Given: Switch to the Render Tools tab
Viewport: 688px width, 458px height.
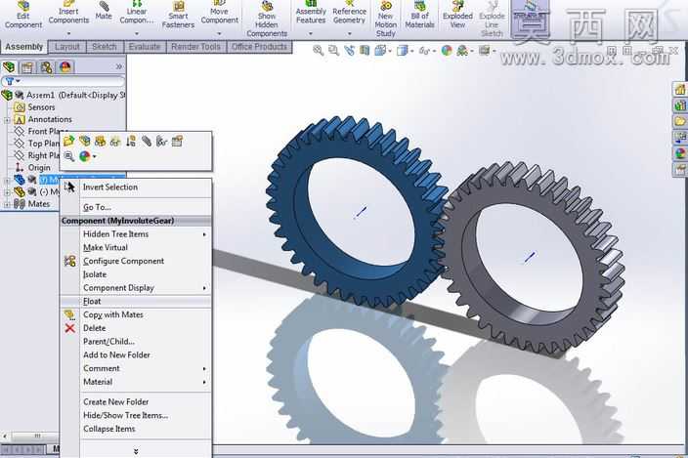Looking at the screenshot, I should click(x=196, y=47).
